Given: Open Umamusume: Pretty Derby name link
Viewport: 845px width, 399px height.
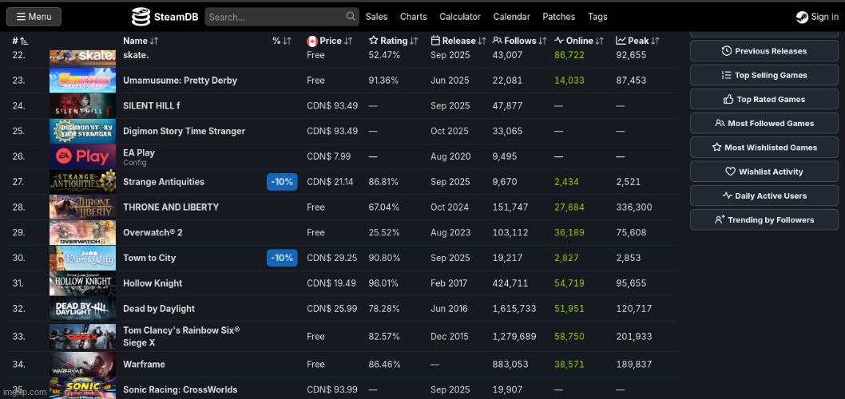Looking at the screenshot, I should (x=180, y=81).
